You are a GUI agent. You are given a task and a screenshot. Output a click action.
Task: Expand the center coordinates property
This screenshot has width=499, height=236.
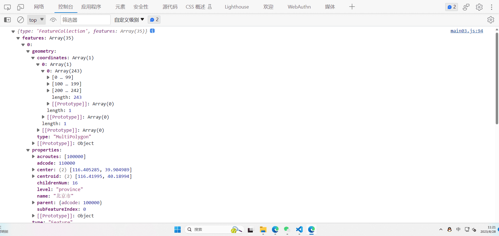point(33,170)
